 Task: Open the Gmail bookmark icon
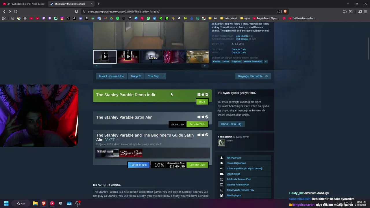(105, 18)
